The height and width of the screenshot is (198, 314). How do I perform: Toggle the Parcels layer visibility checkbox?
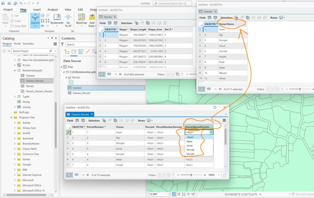click(69, 77)
